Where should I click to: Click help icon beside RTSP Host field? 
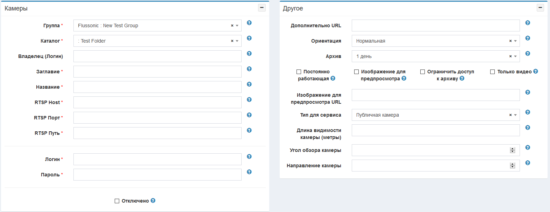pos(249,100)
